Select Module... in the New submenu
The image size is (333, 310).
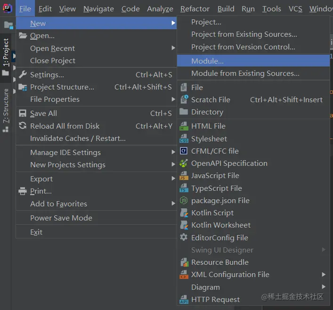click(253, 61)
